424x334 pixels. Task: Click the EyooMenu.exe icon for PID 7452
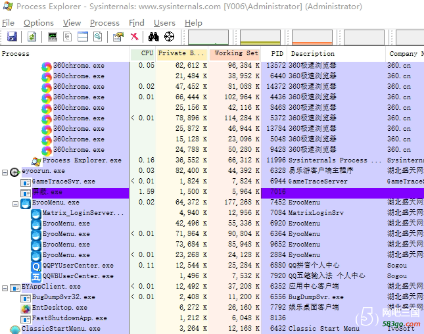pyautogui.click(x=26, y=204)
